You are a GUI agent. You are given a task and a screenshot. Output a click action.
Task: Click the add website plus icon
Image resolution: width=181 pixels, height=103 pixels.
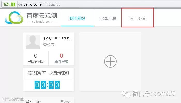110,61
